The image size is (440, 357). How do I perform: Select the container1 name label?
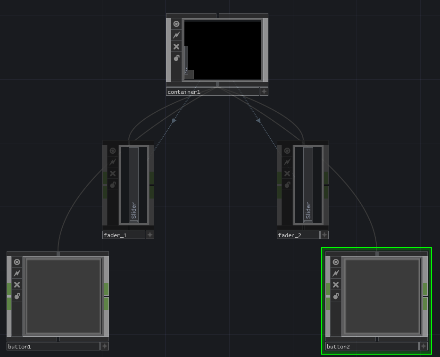point(212,92)
